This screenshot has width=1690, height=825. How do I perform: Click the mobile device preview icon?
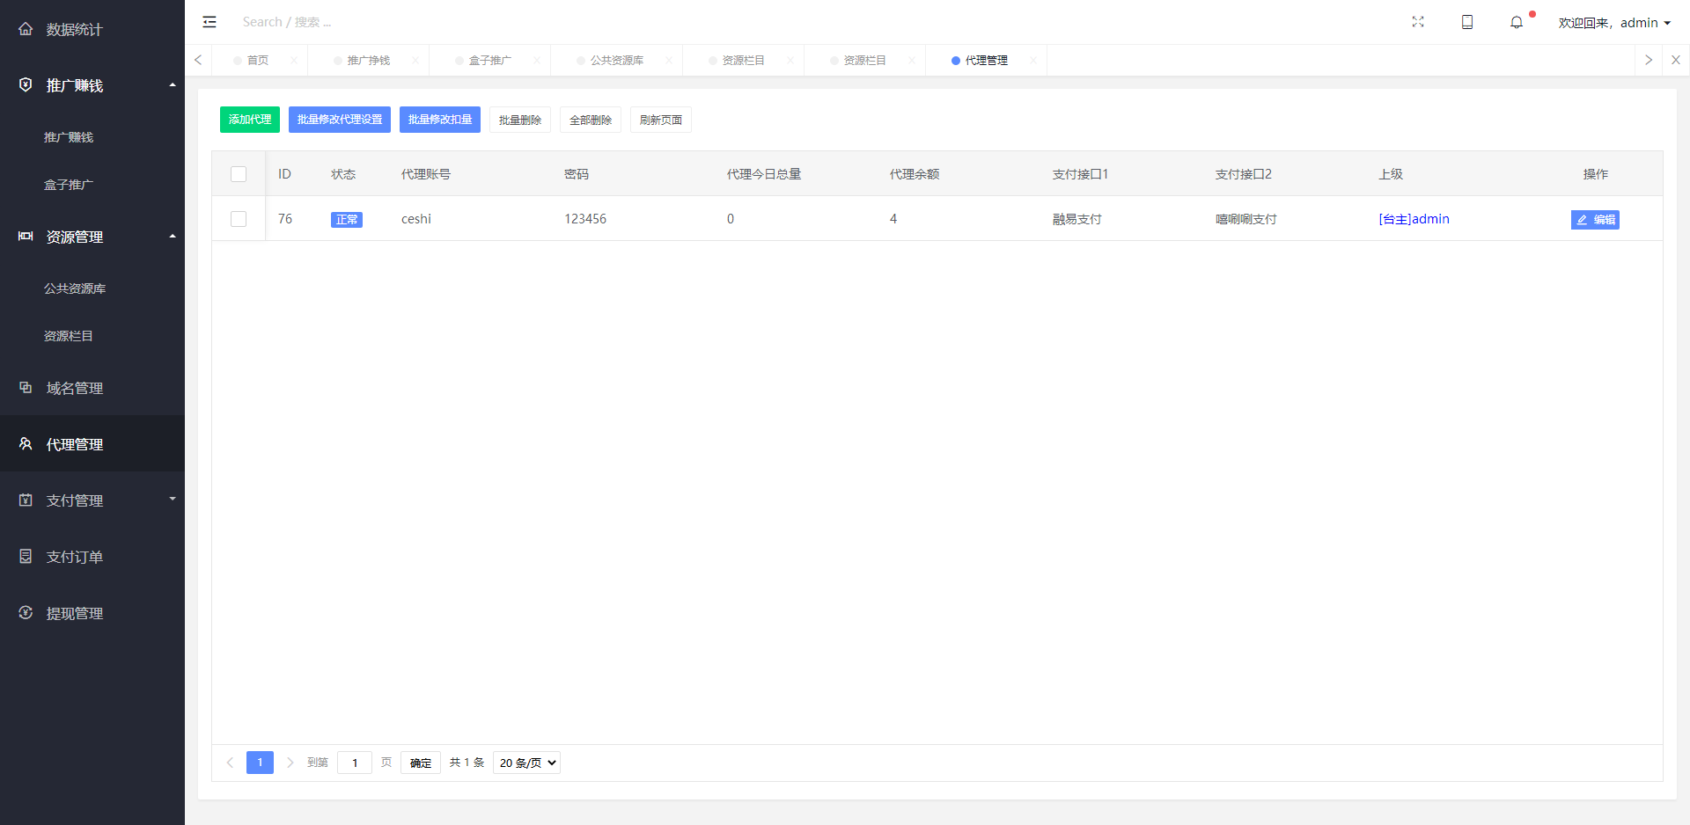click(1467, 22)
